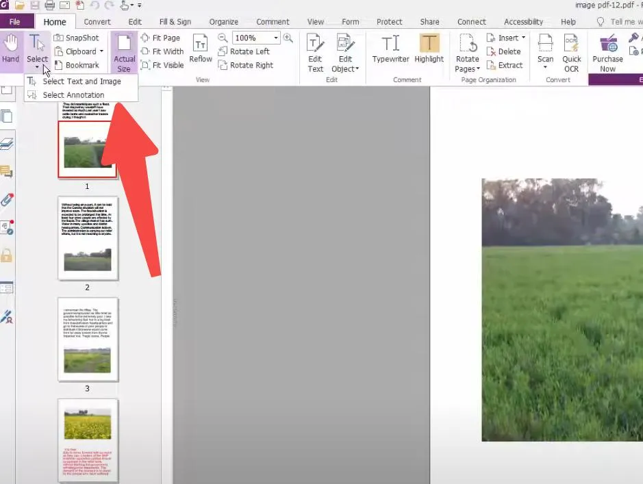Switch to the Comment ribbon tab

pos(273,21)
